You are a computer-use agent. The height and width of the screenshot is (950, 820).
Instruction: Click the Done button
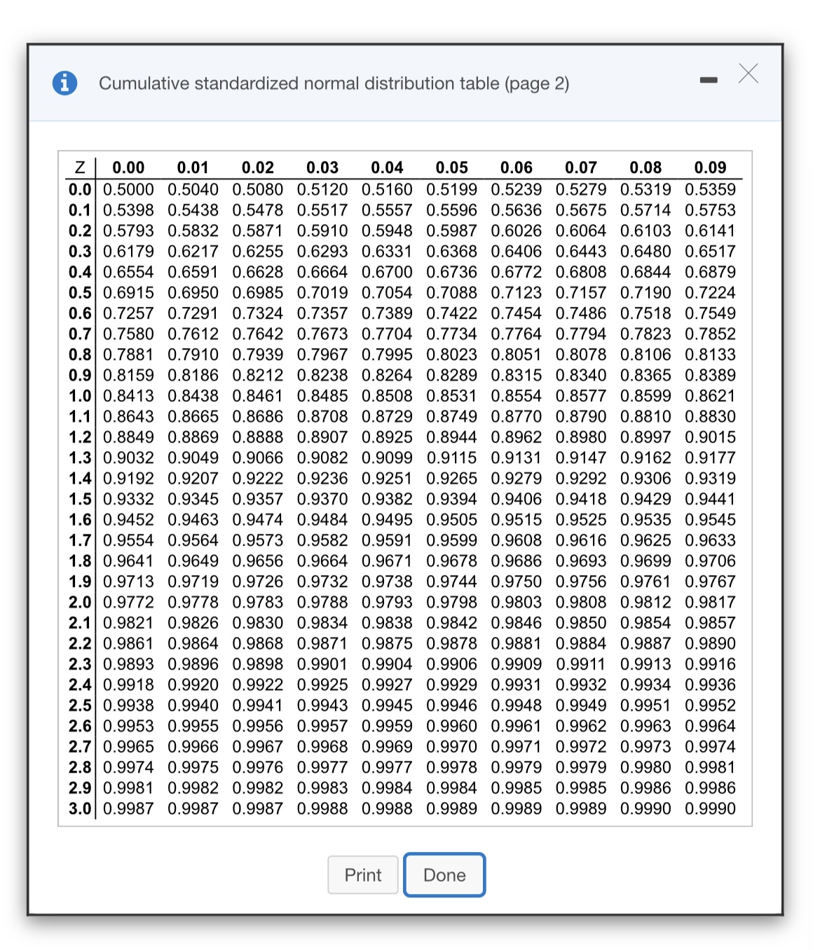click(x=444, y=874)
